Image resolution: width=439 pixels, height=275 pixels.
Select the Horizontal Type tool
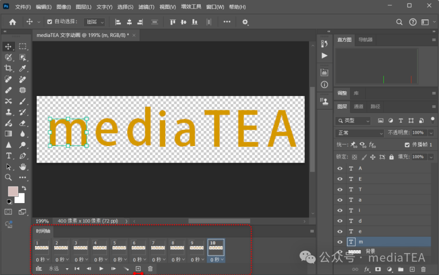tap(8, 156)
